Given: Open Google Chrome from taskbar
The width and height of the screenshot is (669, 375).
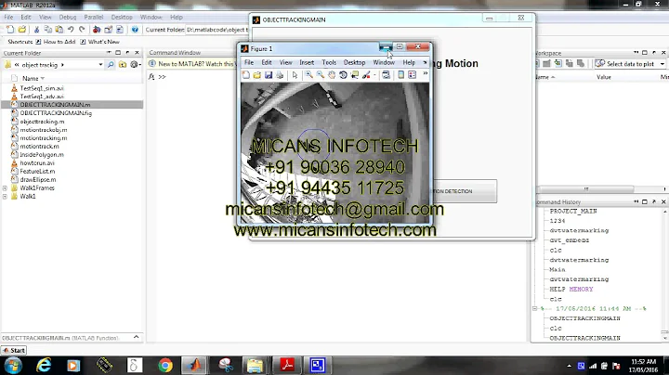Looking at the screenshot, I should (x=165, y=365).
